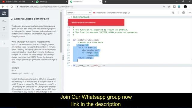
Task: Open the Chrome profile avatar
Action: pyautogui.click(x=185, y=7)
